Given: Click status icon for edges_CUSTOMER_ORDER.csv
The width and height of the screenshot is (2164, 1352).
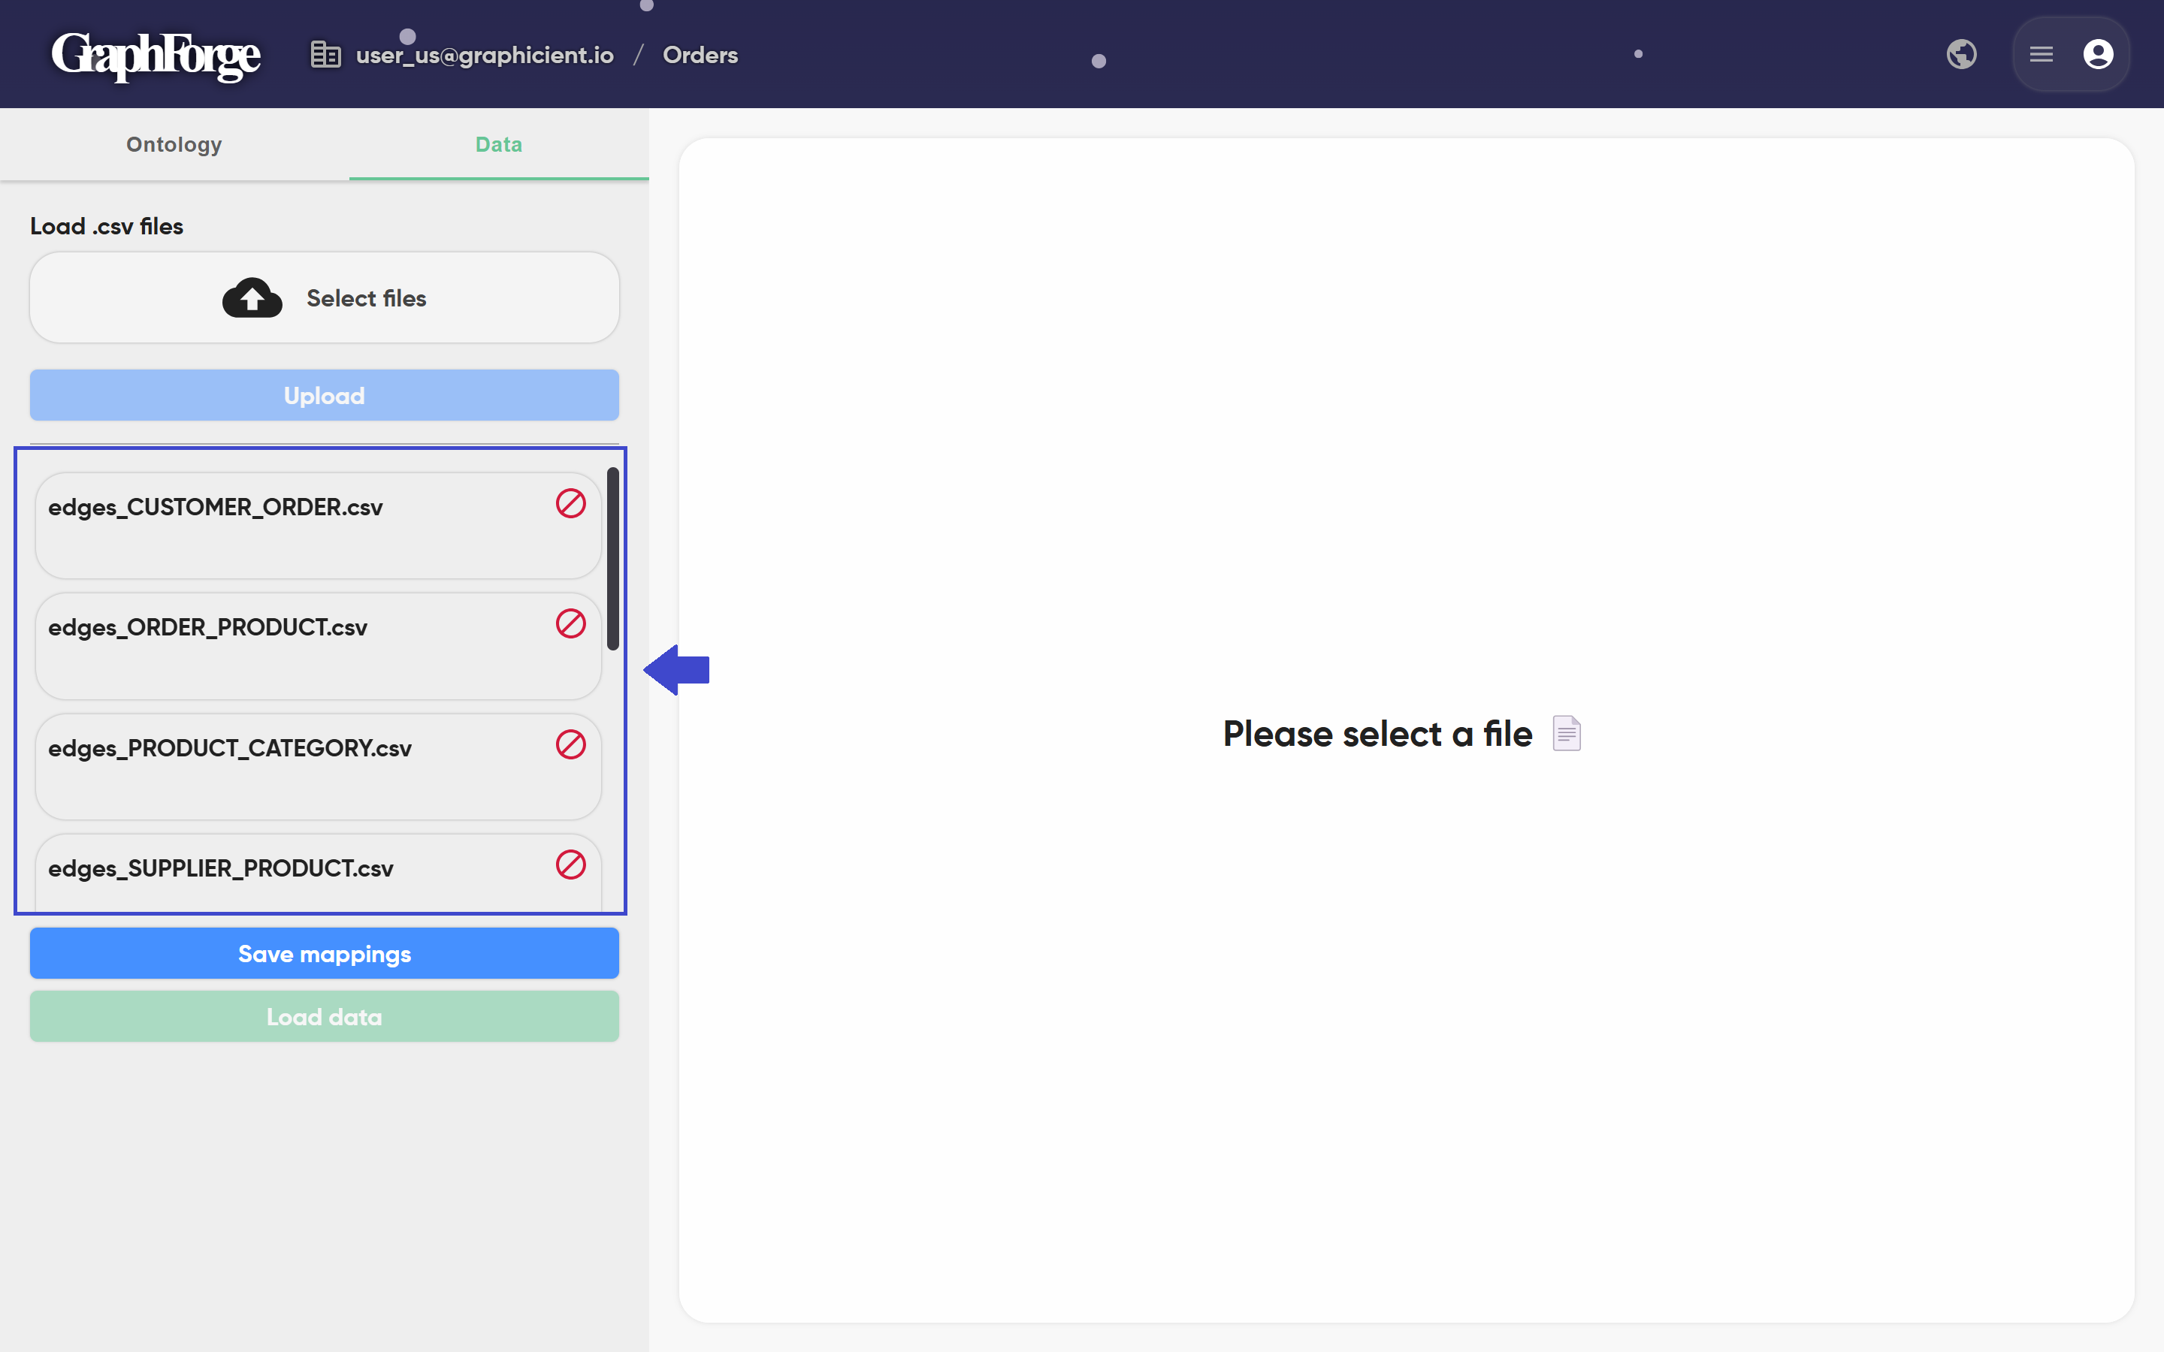Looking at the screenshot, I should pyautogui.click(x=570, y=503).
